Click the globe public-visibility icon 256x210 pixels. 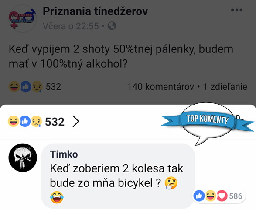(x=112, y=26)
